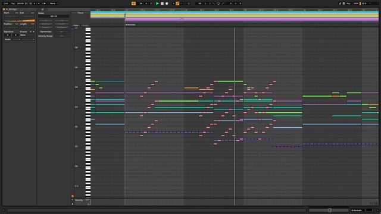
Task: Click the CPU load percentage meter
Action: point(364,4)
